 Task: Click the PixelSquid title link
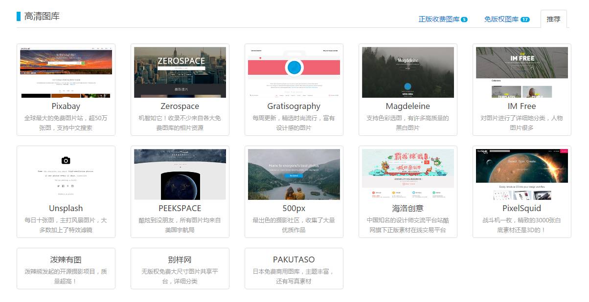(x=522, y=208)
